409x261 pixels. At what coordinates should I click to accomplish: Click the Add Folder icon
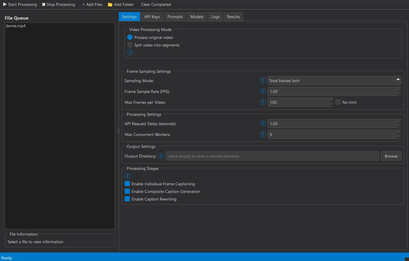[110, 4]
